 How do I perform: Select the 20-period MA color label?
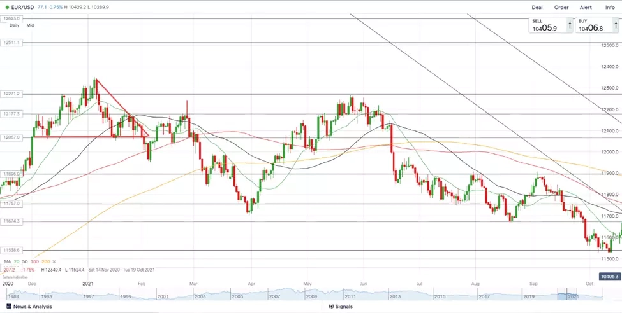(x=16, y=261)
